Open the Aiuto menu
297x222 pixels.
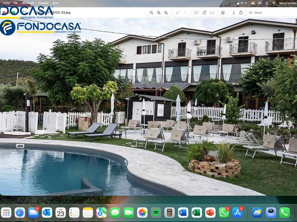tap(56, 3)
